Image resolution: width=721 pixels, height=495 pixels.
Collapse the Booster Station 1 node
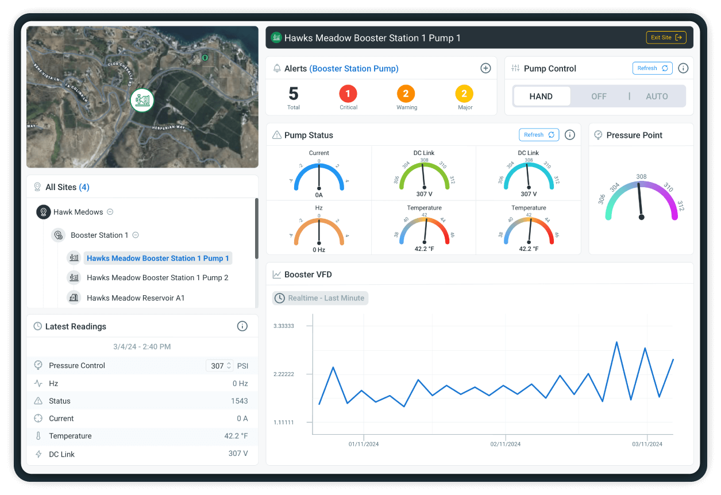point(136,235)
